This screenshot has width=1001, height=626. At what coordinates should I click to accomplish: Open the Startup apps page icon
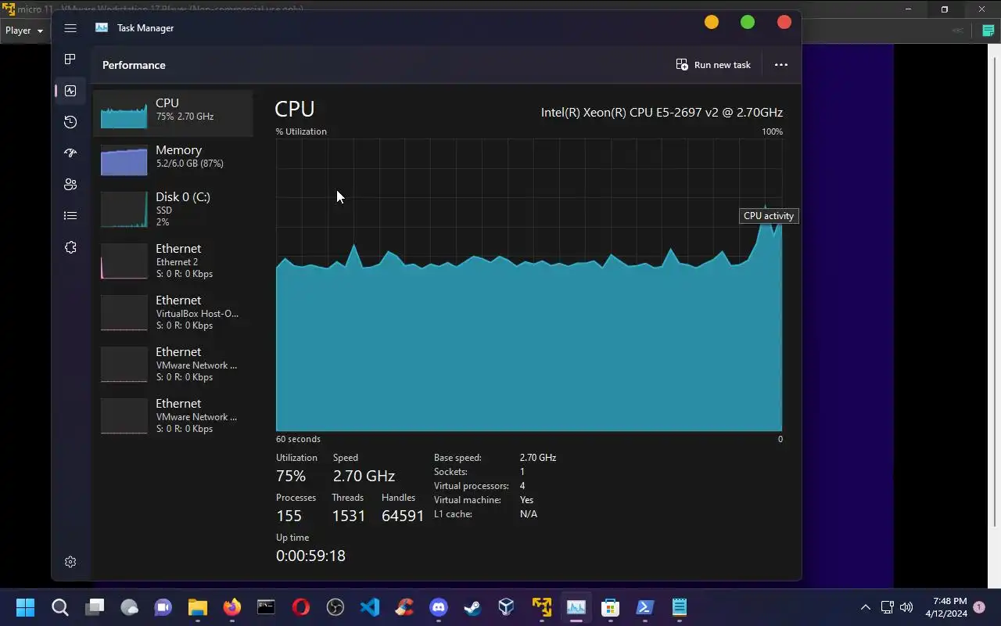click(70, 153)
